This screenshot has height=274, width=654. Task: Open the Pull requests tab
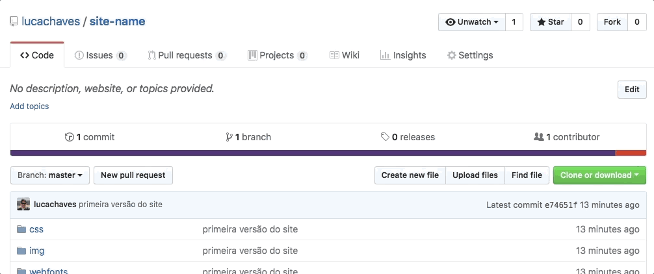pyautogui.click(x=187, y=55)
